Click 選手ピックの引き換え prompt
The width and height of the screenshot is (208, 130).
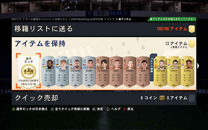[32, 109]
